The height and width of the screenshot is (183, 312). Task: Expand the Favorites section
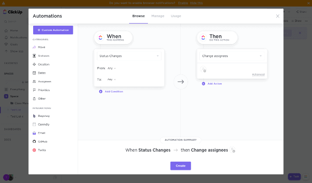[x=11, y=63]
